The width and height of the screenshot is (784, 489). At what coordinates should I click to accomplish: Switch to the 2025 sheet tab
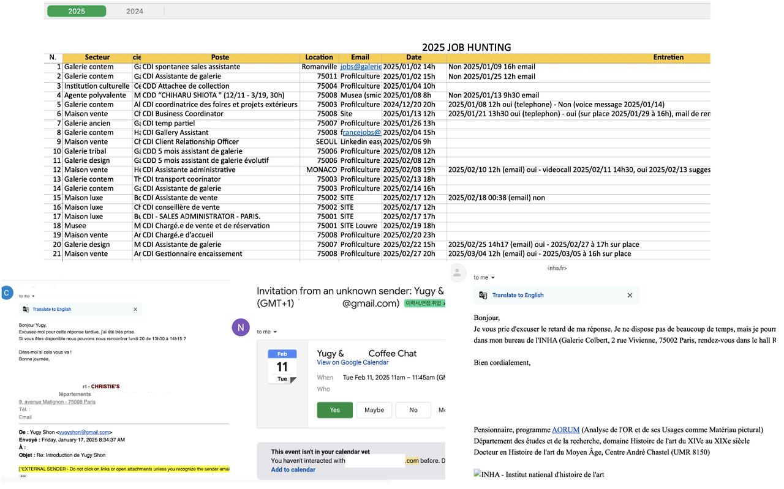point(77,11)
